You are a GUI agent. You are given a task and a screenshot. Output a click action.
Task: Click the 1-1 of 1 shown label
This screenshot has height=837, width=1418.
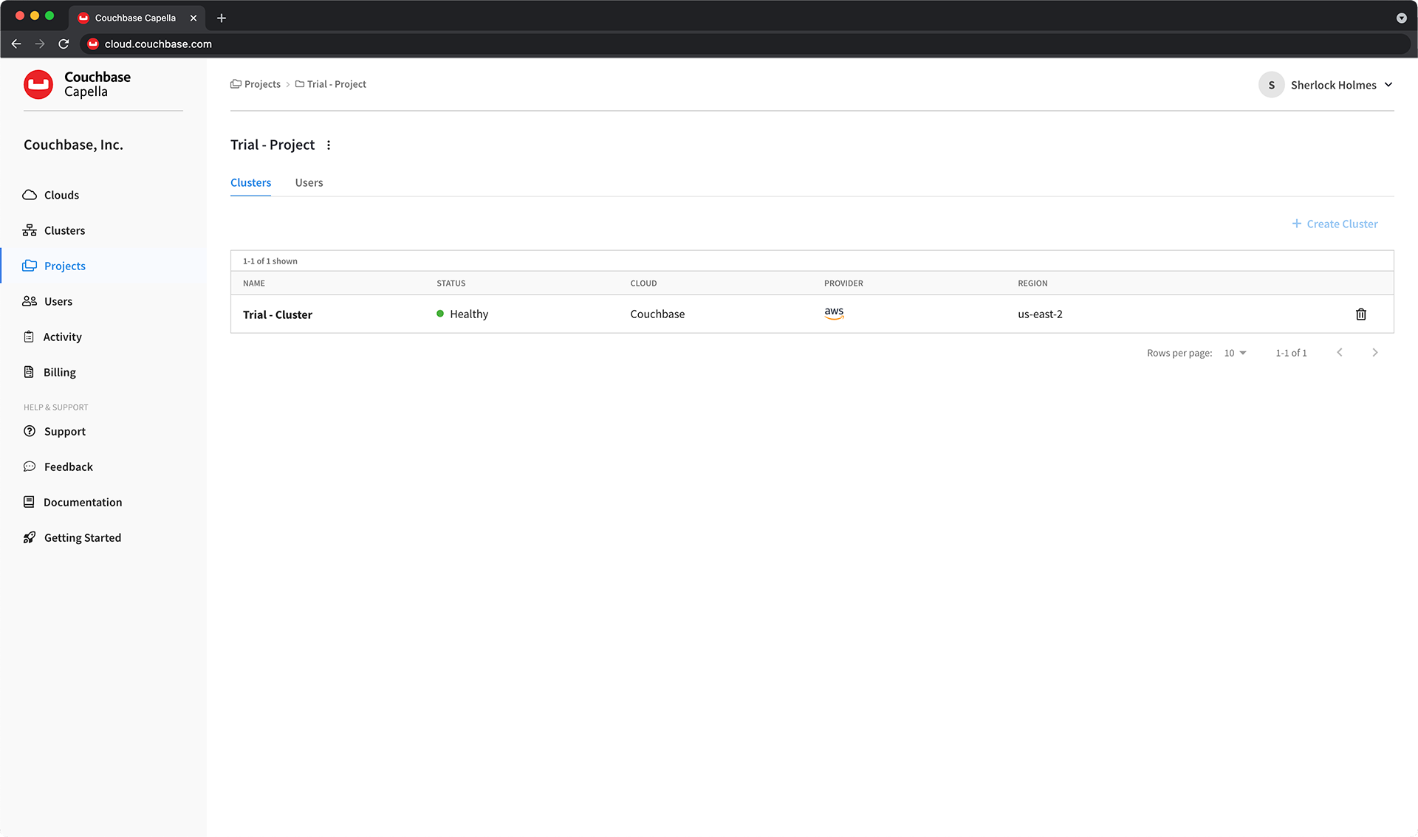(x=270, y=261)
